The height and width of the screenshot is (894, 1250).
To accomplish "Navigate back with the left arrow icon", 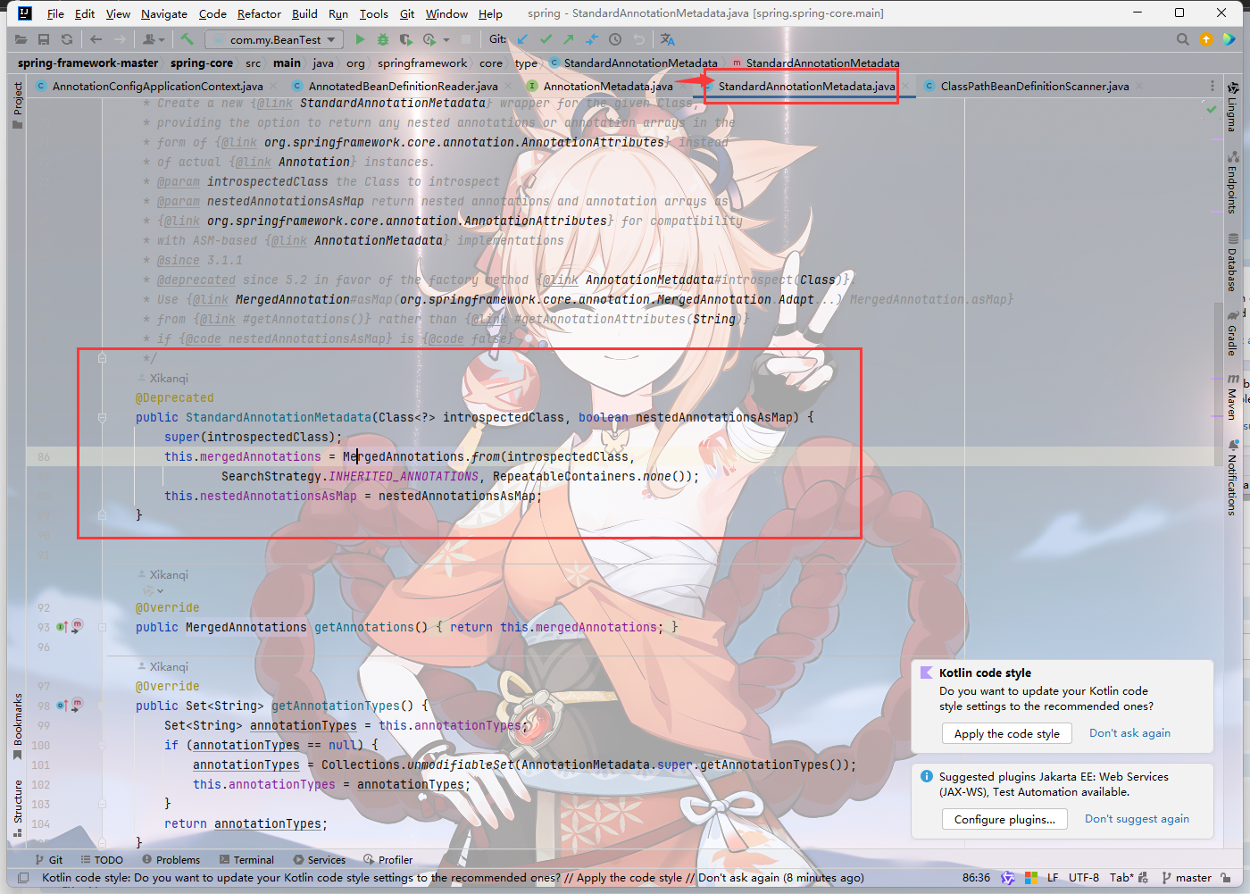I will (96, 39).
